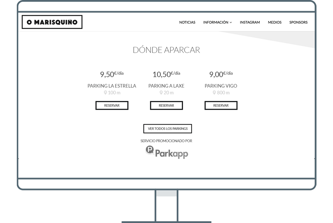Open the Sponsors page
333x223 pixels.
298,22
